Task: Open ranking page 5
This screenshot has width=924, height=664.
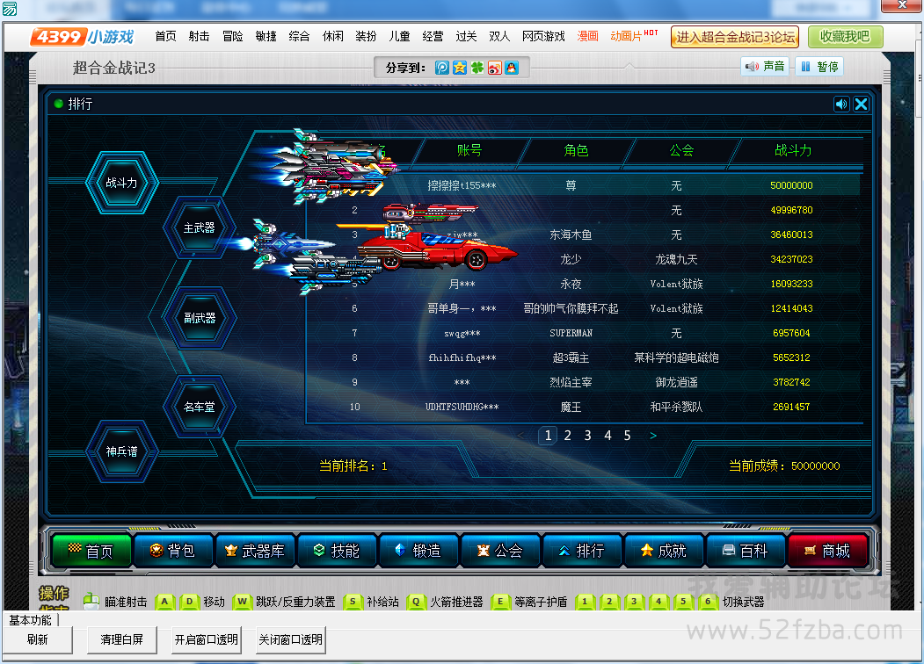Action: coord(627,436)
